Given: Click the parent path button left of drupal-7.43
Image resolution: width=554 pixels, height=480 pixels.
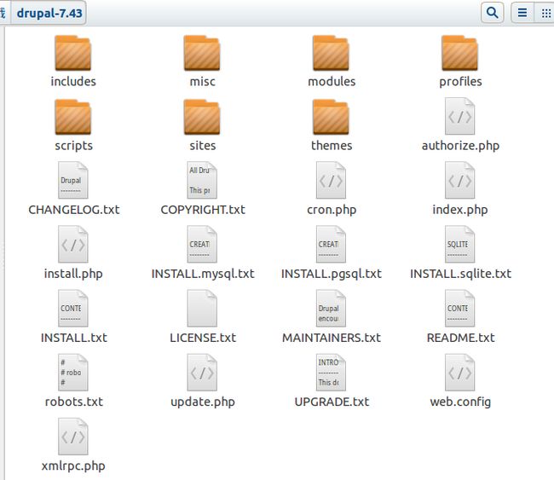Looking at the screenshot, I should (x=4, y=13).
